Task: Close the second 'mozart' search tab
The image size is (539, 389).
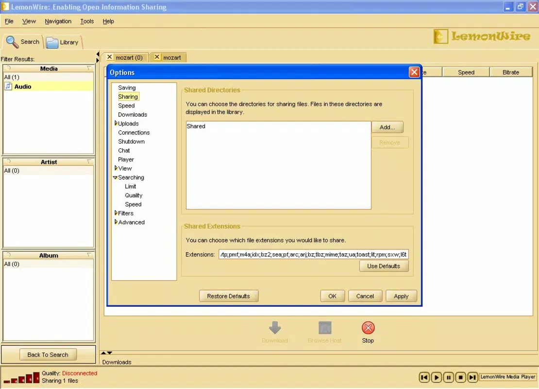Action: (157, 57)
